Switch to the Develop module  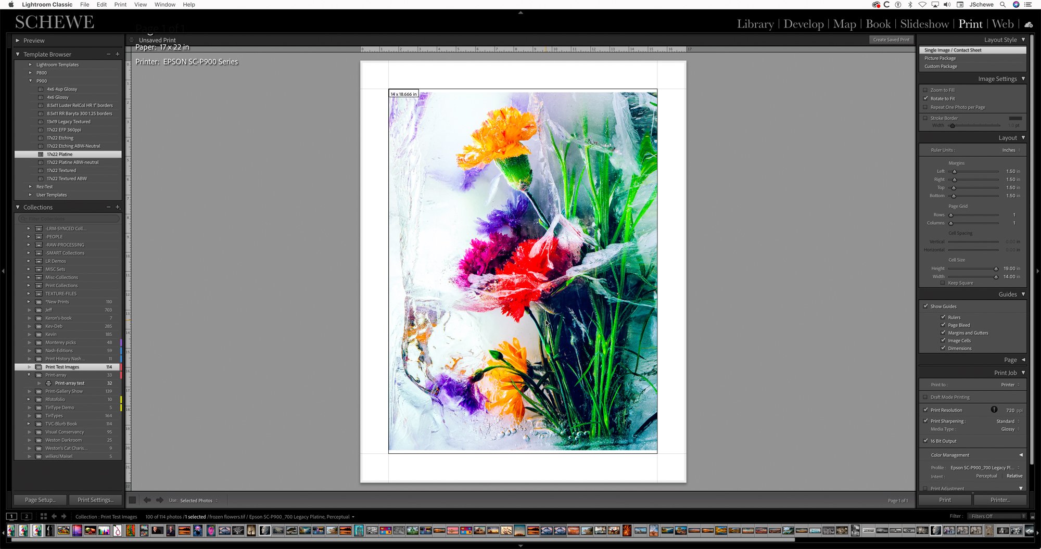pos(803,24)
